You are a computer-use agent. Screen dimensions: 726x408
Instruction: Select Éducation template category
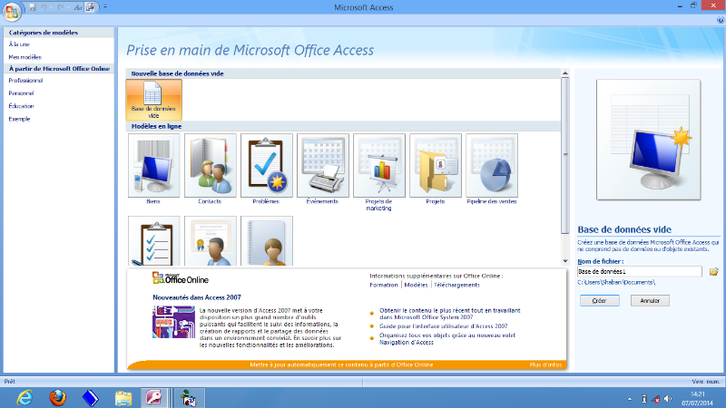coord(21,106)
